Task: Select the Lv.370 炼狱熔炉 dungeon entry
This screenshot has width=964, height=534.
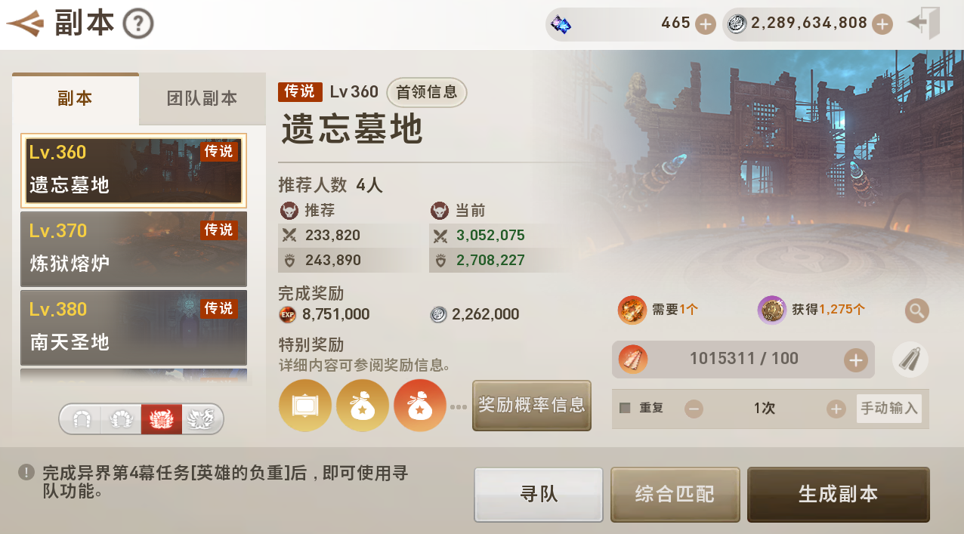Action: [134, 248]
